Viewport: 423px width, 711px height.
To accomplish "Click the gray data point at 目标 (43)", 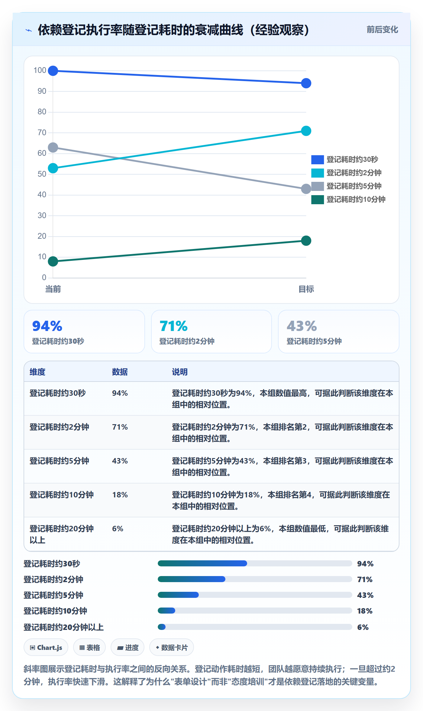I will click(306, 189).
